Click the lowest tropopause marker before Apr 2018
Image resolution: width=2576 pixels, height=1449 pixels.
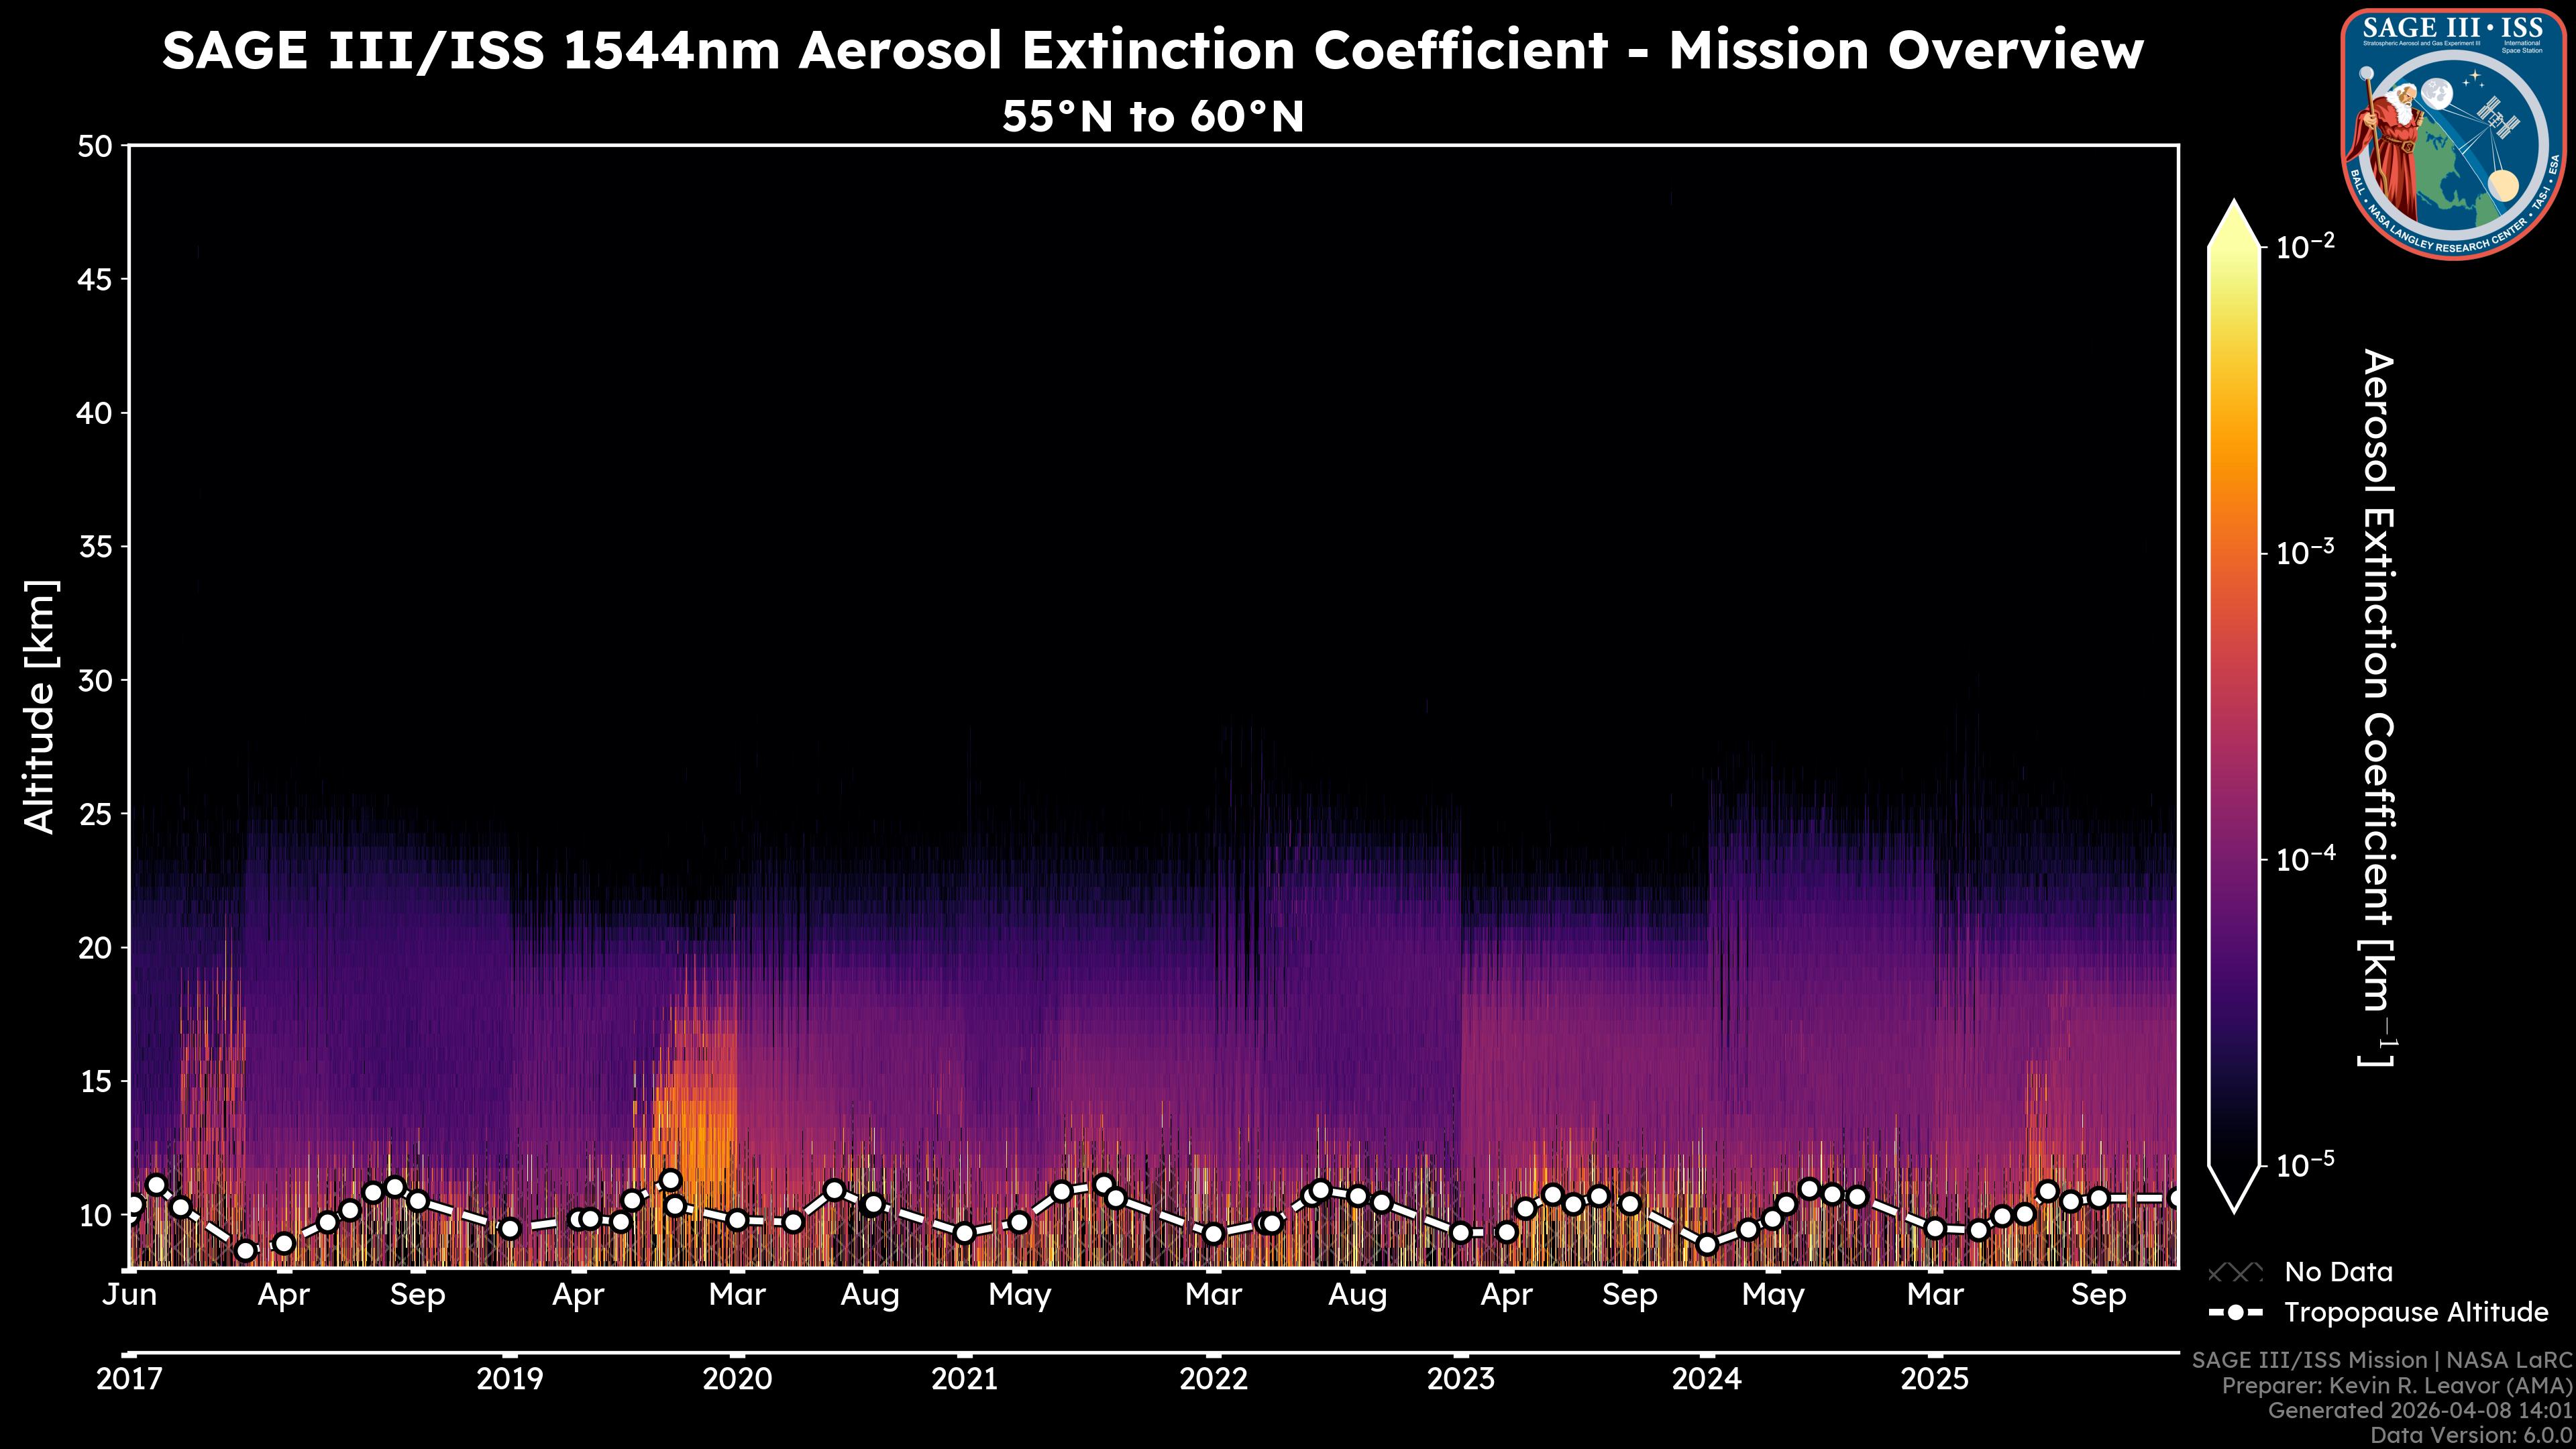(x=246, y=1250)
